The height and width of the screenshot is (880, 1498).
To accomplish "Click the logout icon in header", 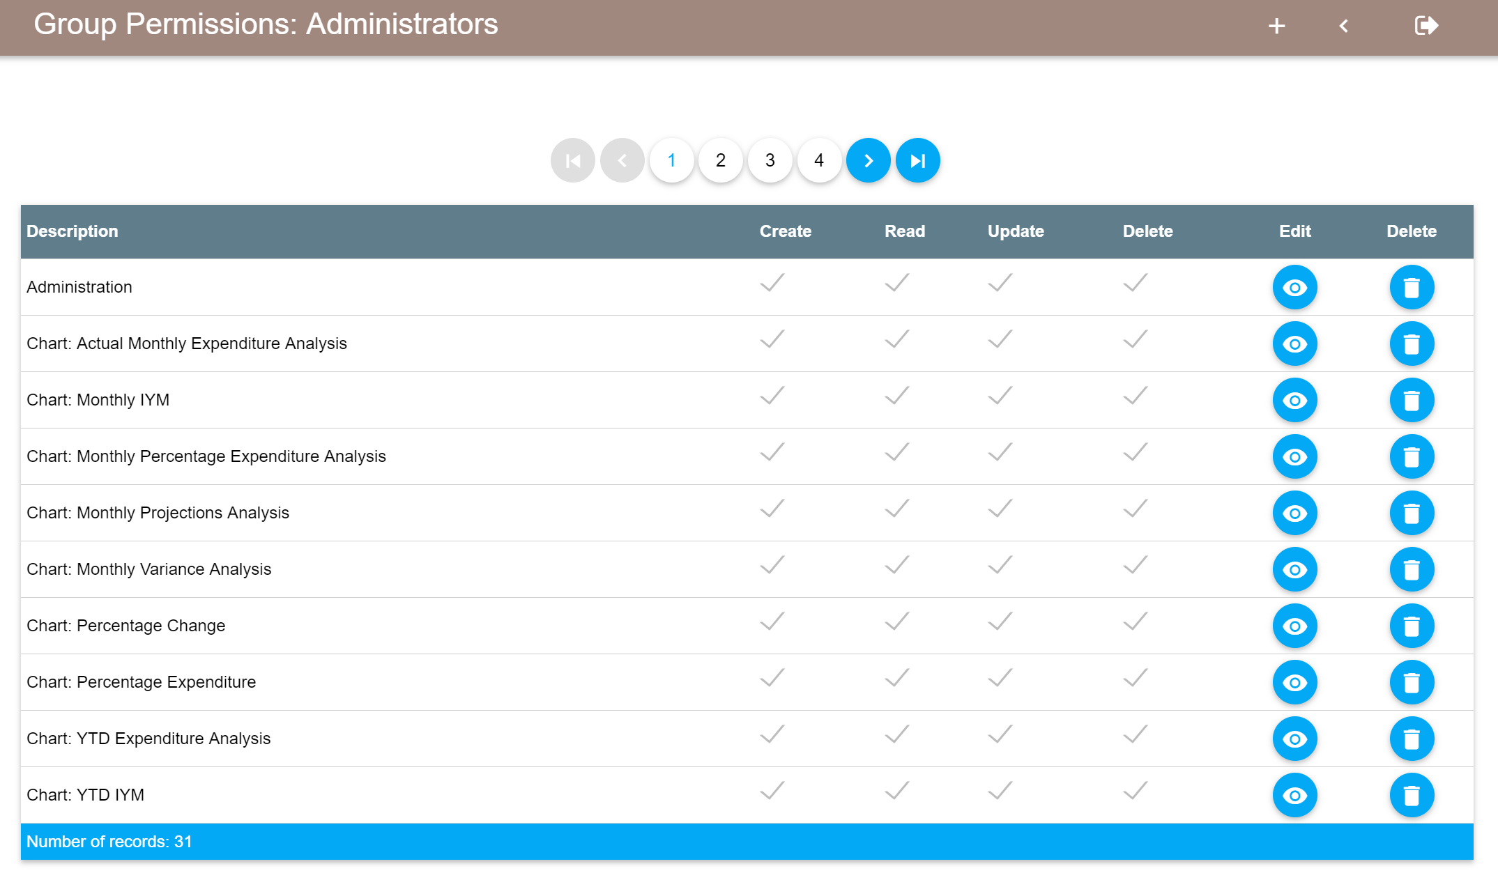I will (x=1426, y=26).
